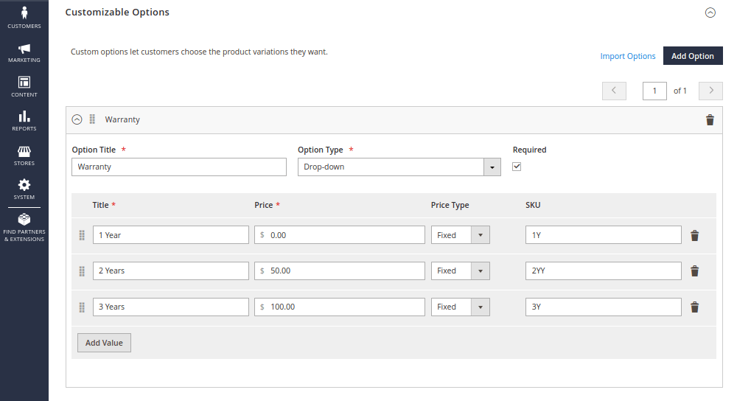Click the Customizable Options heading
The height and width of the screenshot is (401, 737).
point(117,13)
